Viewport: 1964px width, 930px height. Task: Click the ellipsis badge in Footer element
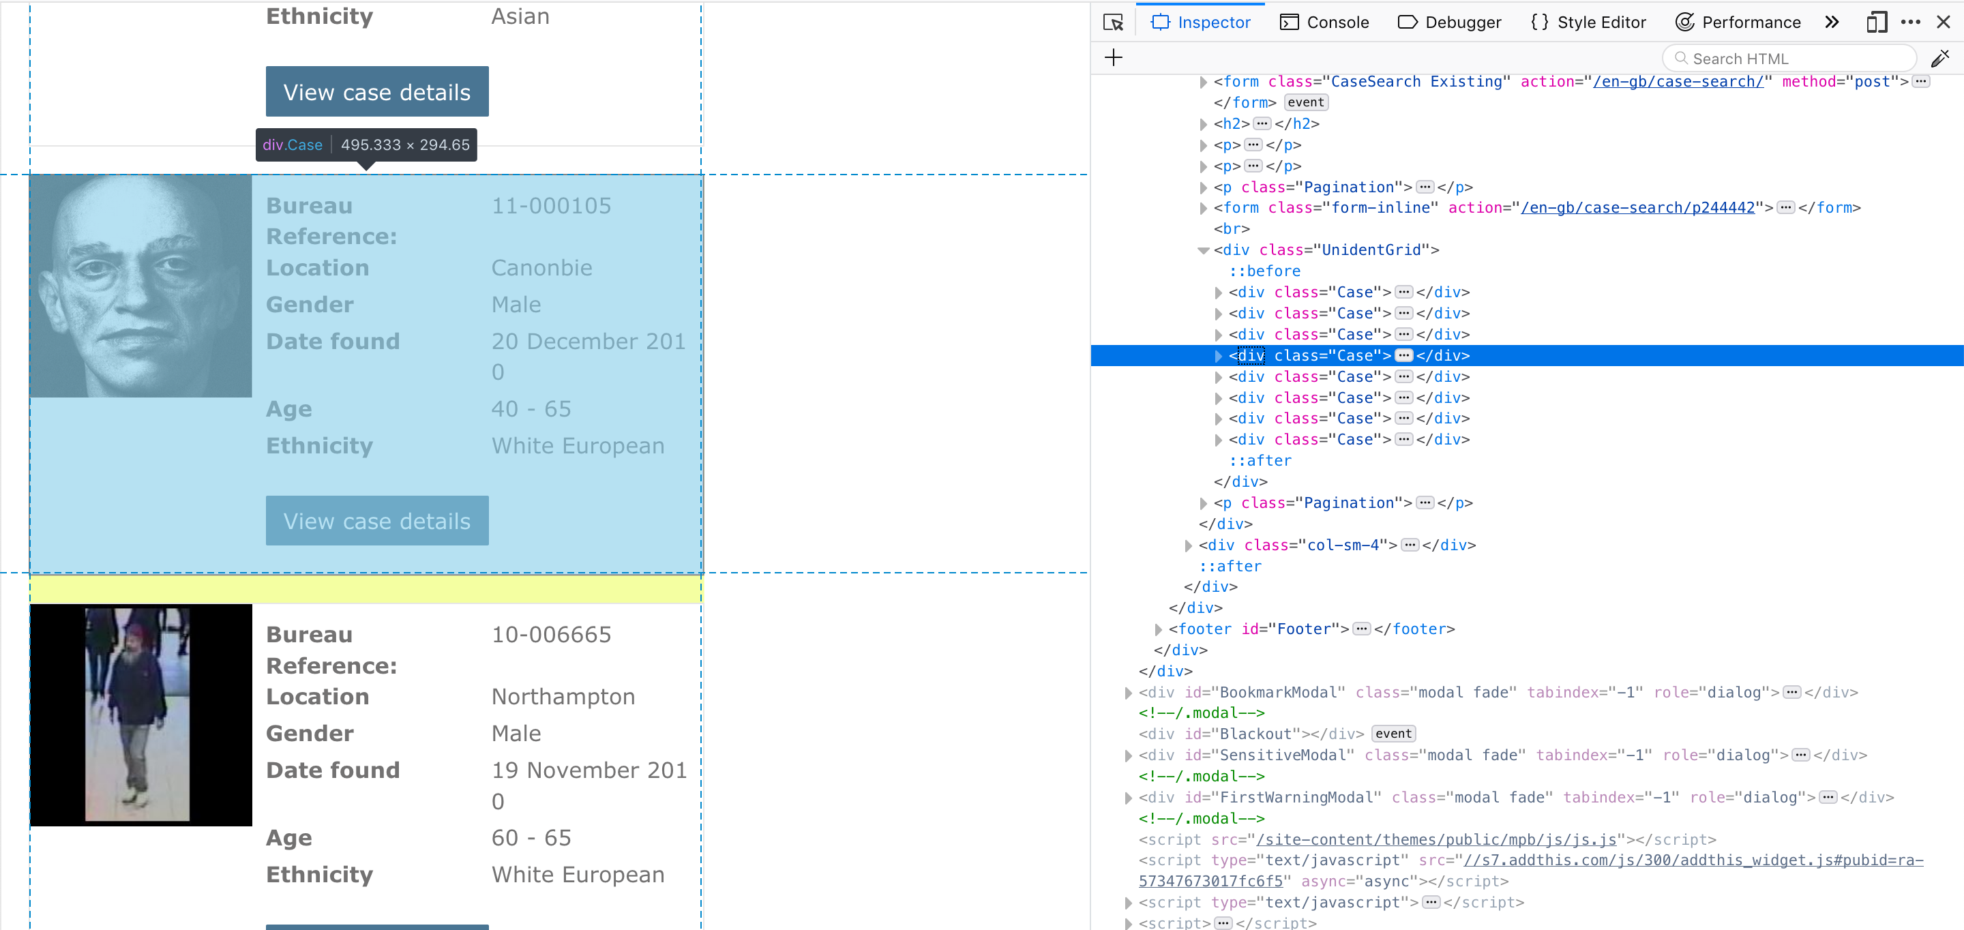pos(1361,629)
